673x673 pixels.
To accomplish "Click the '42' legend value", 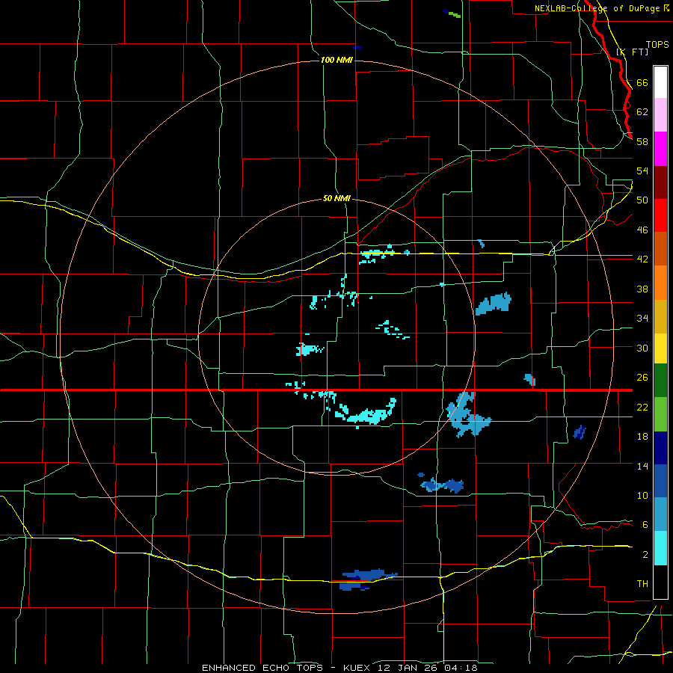I will pyautogui.click(x=642, y=259).
